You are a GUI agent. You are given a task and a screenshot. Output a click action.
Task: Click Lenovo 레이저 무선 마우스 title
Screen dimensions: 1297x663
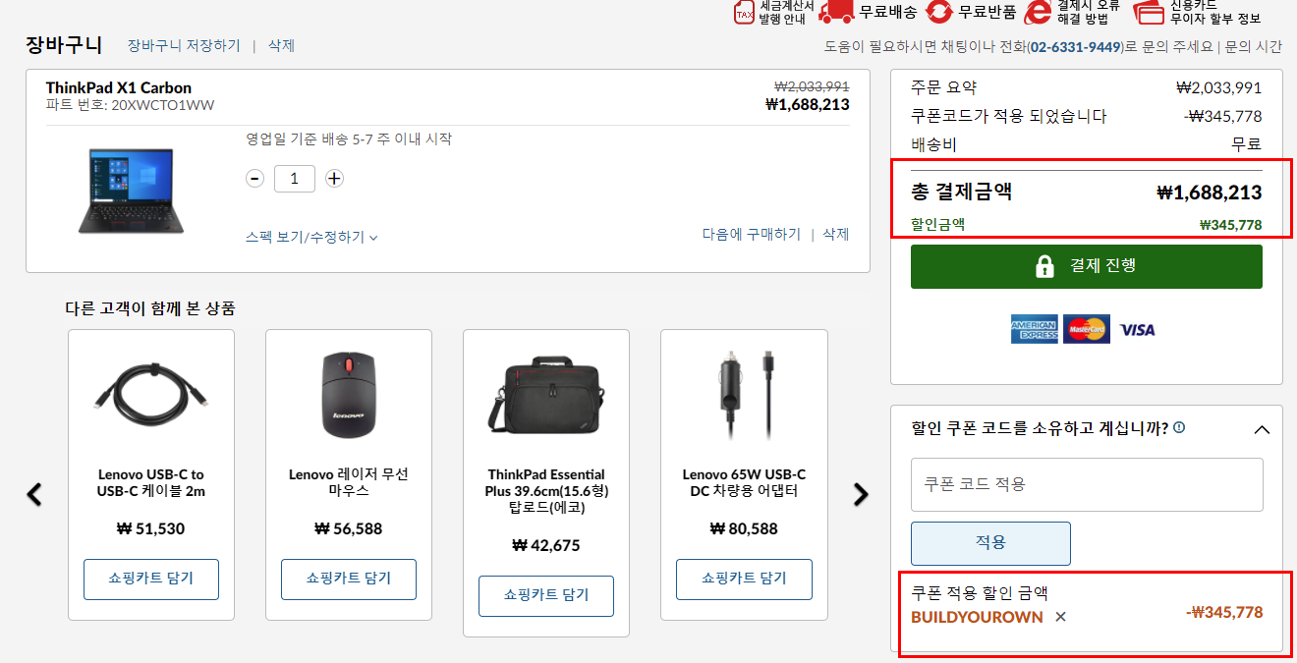(349, 483)
